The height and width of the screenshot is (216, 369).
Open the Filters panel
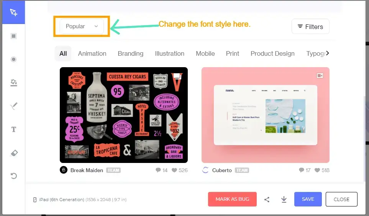tap(310, 27)
